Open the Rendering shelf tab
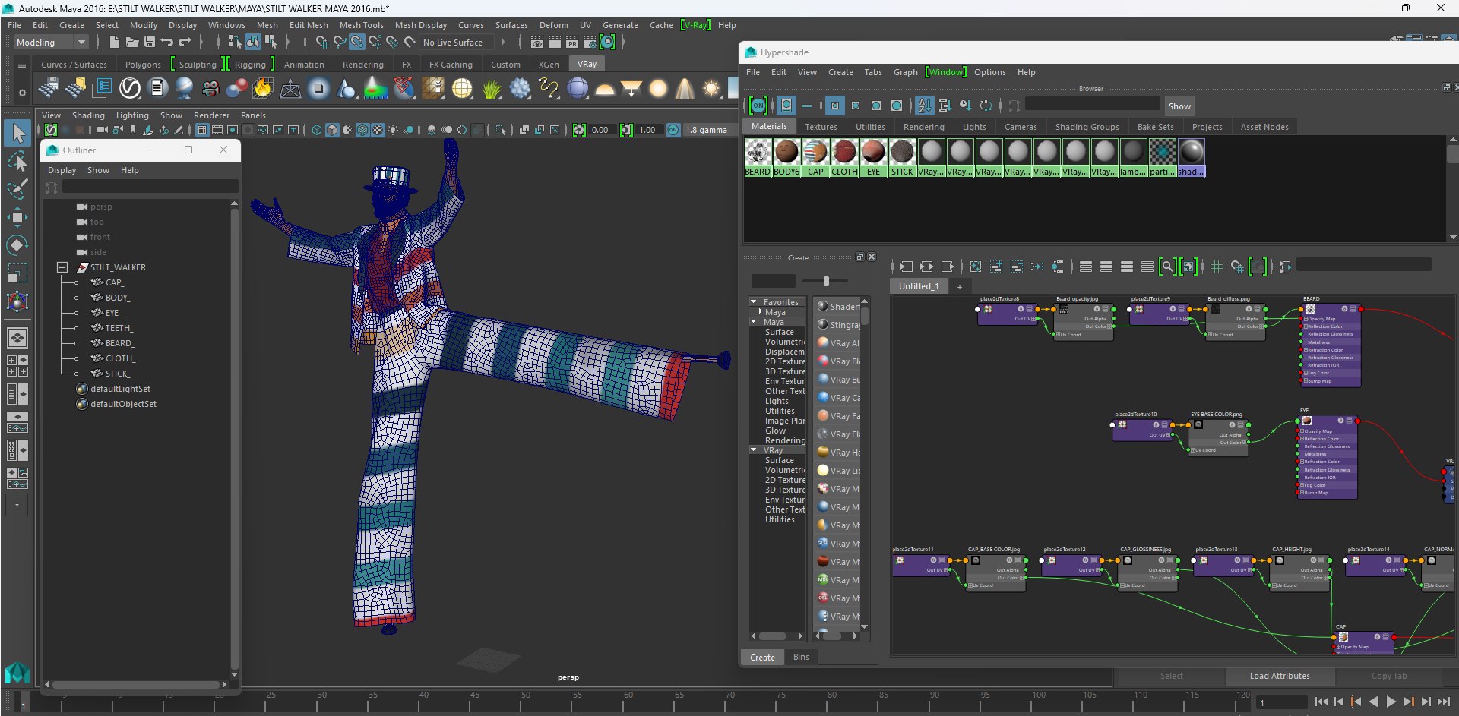1459x716 pixels. click(x=362, y=65)
